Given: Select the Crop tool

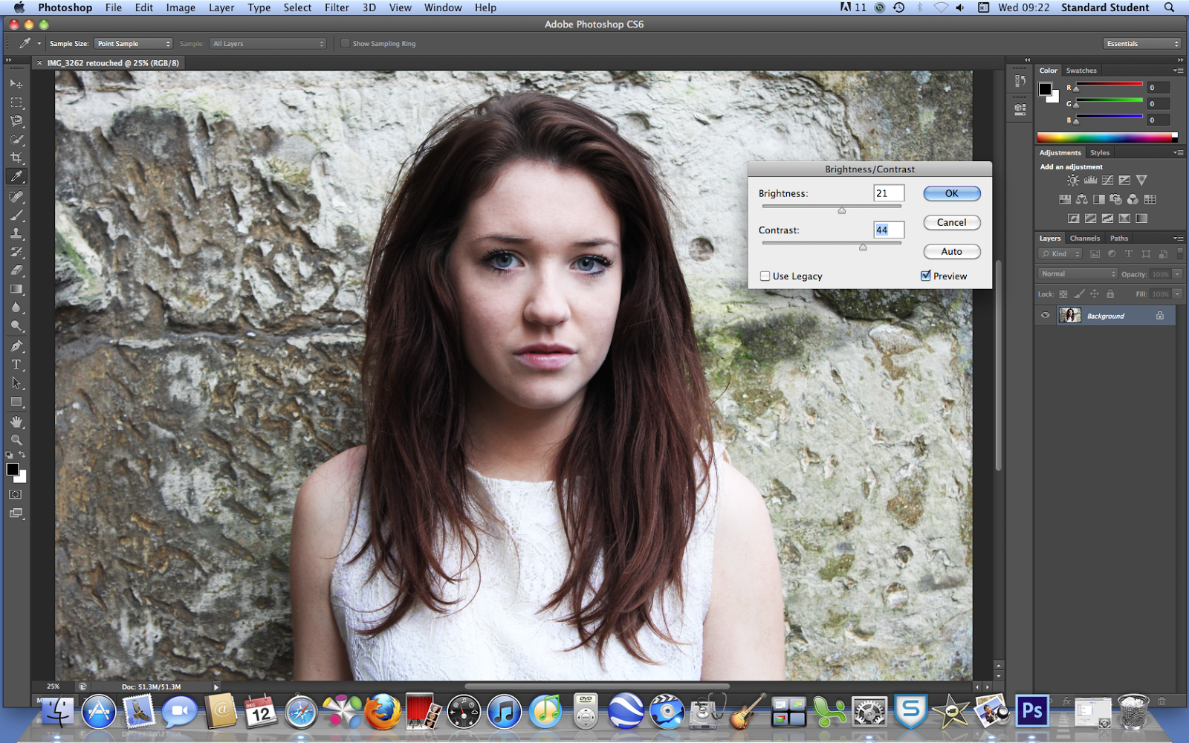Looking at the screenshot, I should [x=16, y=158].
